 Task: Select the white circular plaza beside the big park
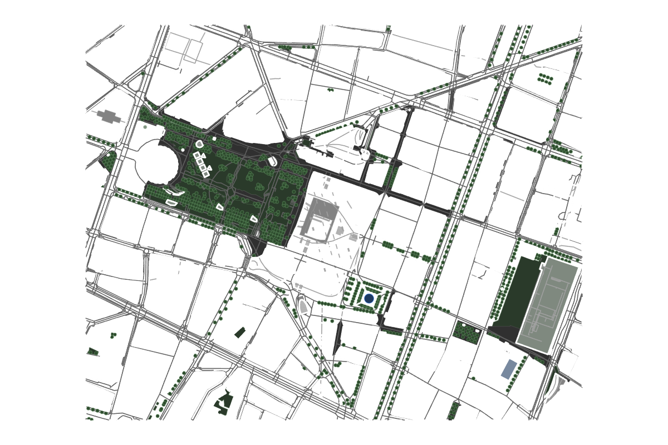pyautogui.click(x=158, y=161)
